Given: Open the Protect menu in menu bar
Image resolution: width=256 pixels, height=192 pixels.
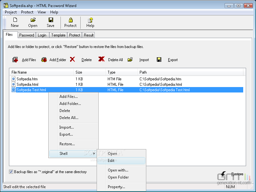Looking at the screenshot, I should coord(27,12).
